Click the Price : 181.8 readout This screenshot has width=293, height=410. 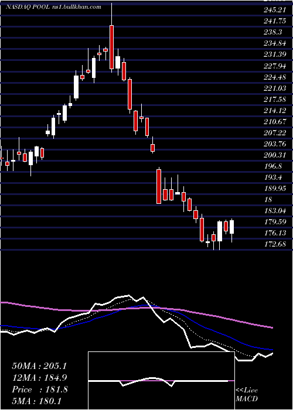click(x=40, y=389)
